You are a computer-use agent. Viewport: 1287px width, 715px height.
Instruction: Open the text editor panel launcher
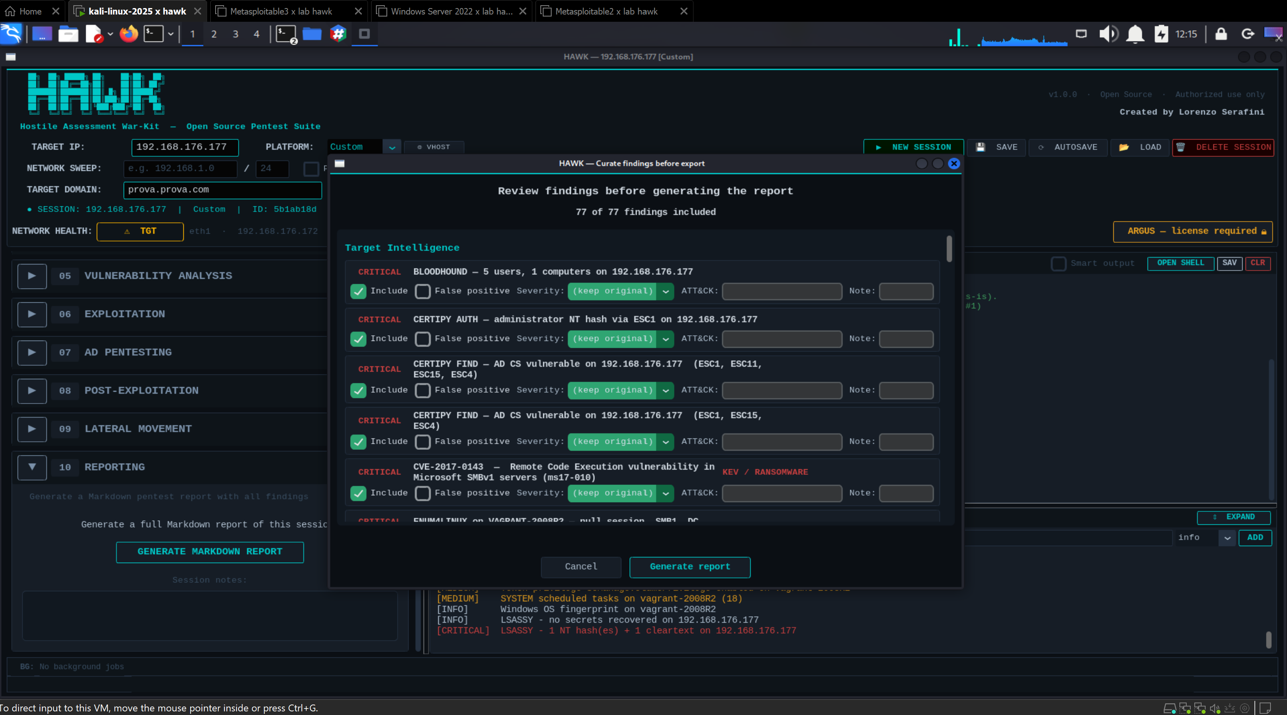[x=94, y=34]
